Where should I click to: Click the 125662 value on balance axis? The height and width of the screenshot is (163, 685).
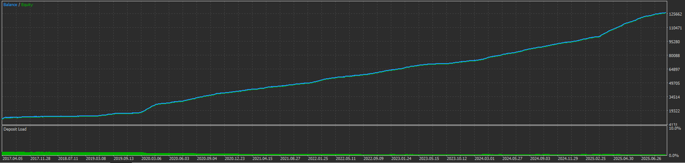(675, 14)
